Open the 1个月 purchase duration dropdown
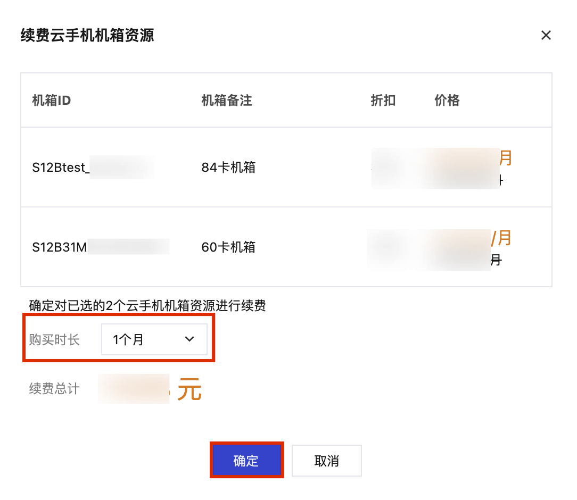The image size is (577, 500). 154,339
